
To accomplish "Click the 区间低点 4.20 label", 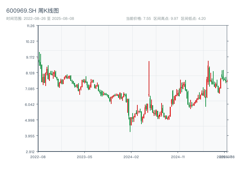I will (193, 19).
